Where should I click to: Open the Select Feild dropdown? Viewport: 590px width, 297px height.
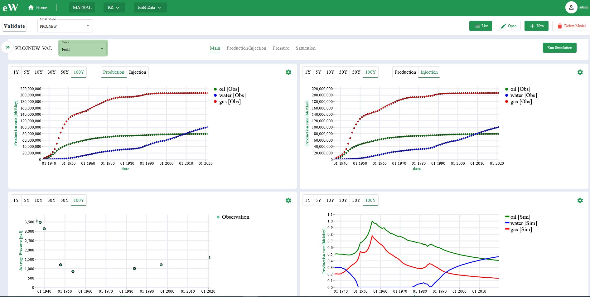[83, 48]
